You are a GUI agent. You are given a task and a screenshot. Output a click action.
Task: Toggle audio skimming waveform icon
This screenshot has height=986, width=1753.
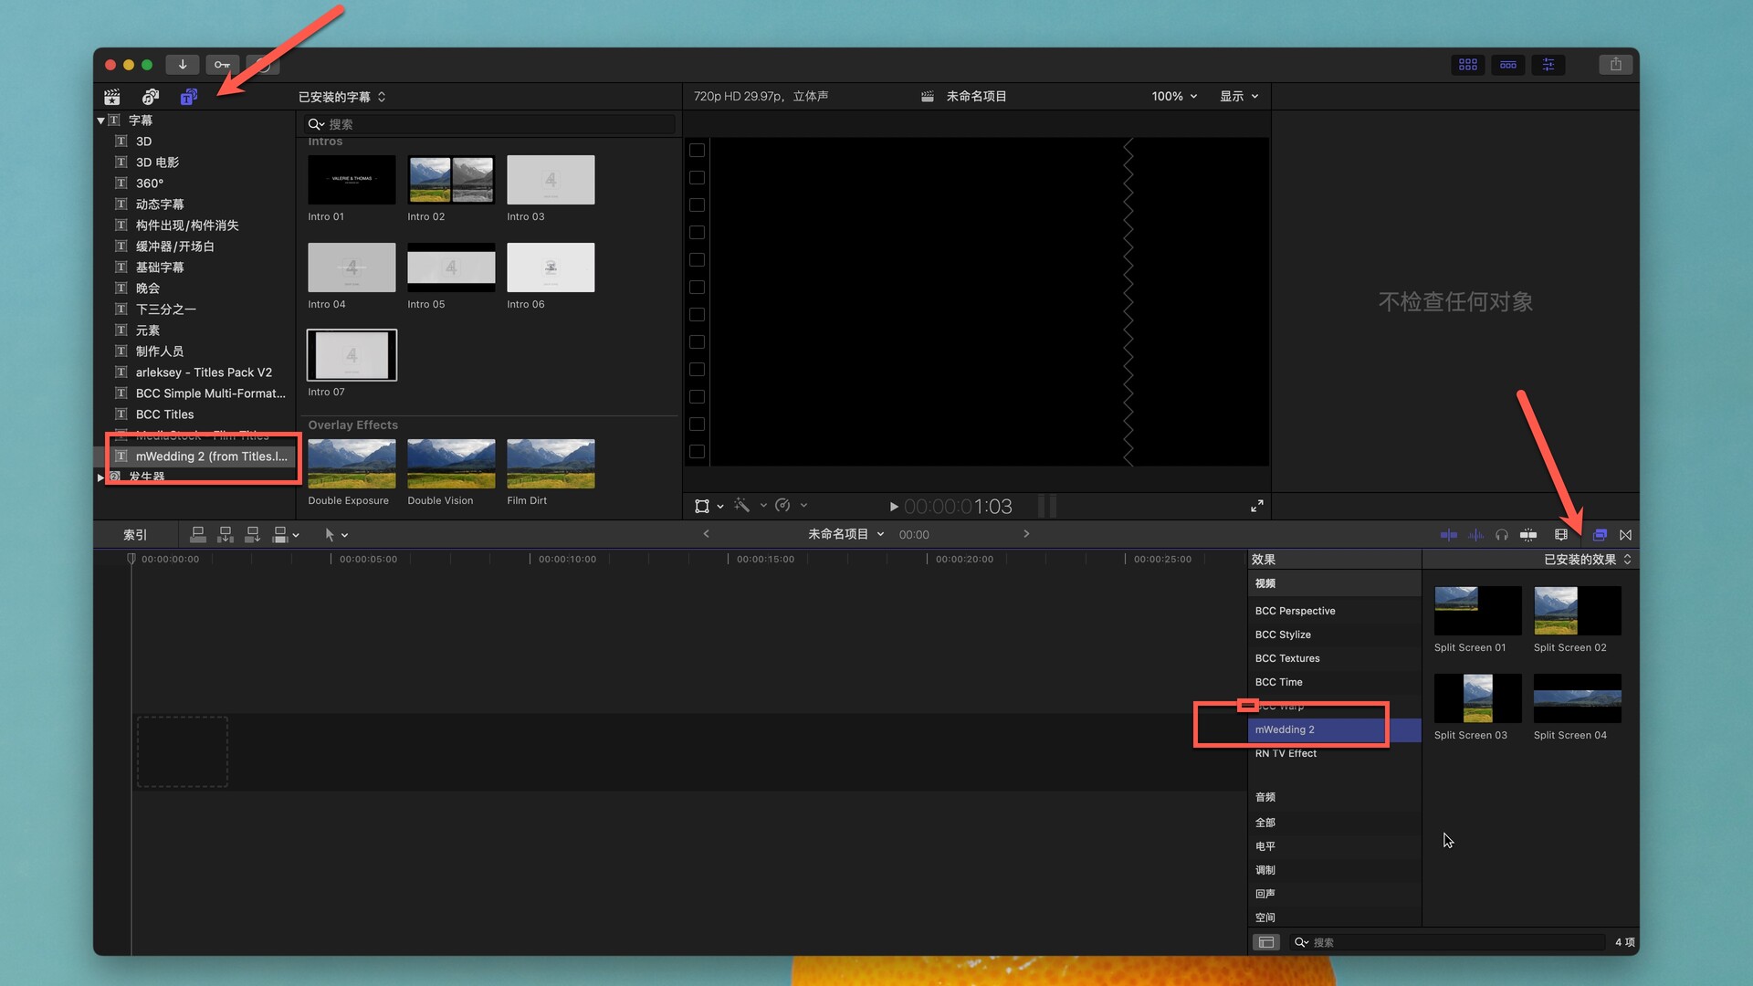click(1475, 535)
